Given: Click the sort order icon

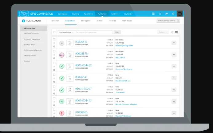Looking at the screenshot, I should click(172, 32).
